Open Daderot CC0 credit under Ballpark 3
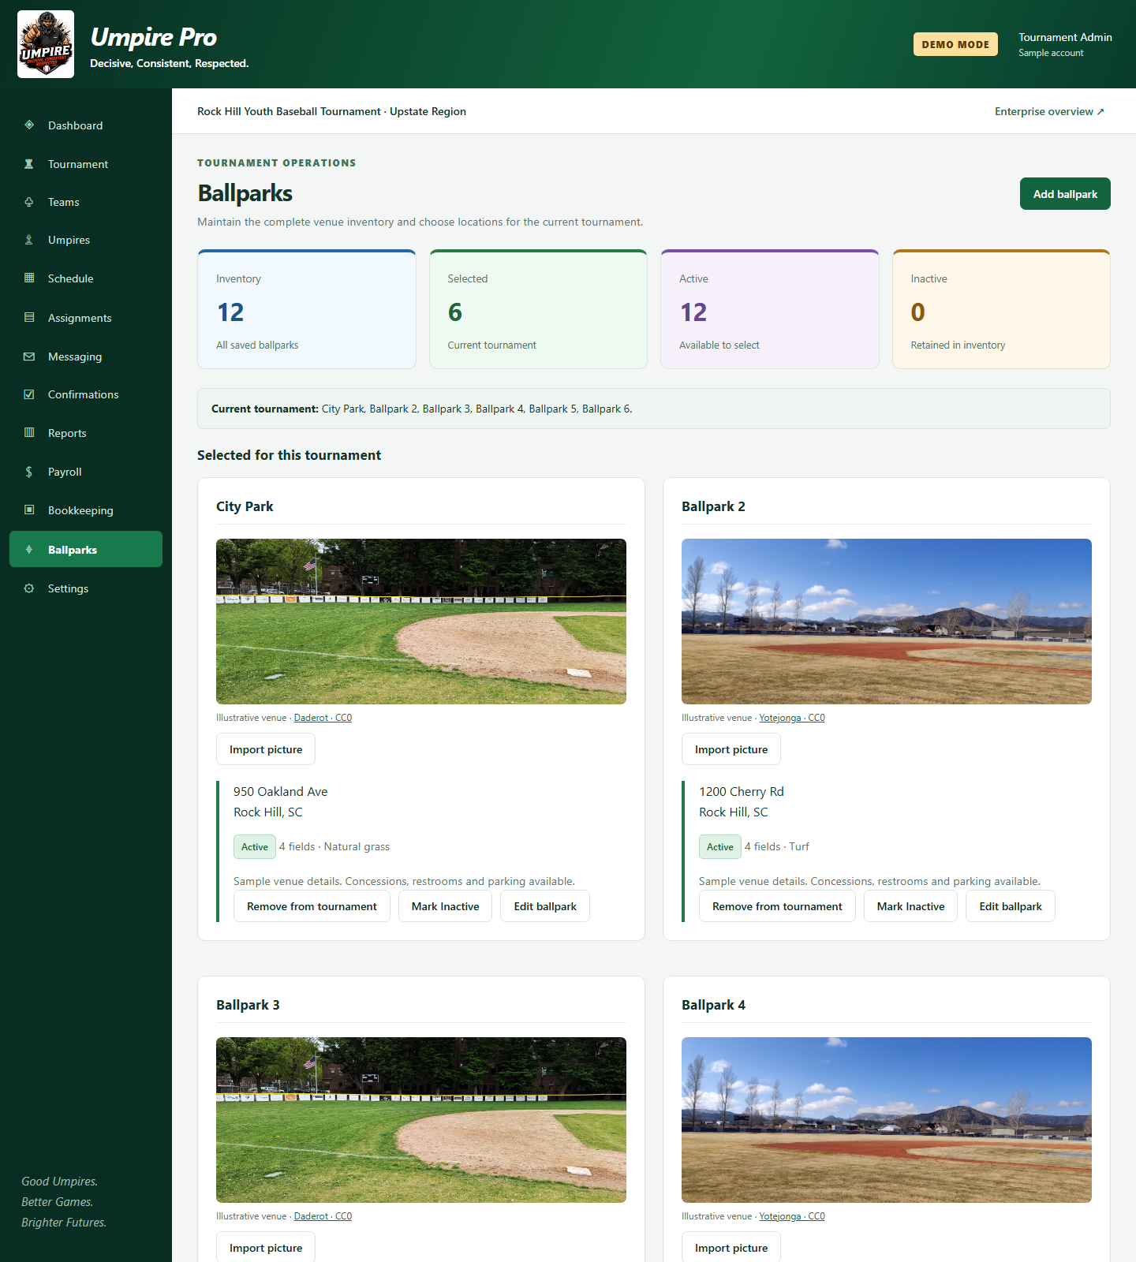This screenshot has height=1262, width=1136. tap(323, 1216)
